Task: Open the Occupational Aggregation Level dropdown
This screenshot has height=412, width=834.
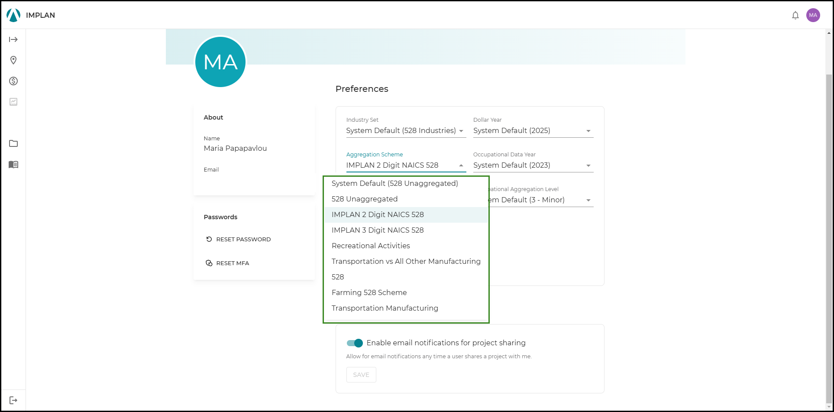Action: click(541, 200)
